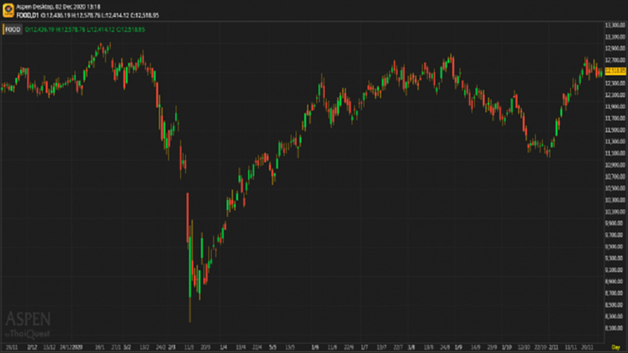Click the 1/9 date axis label
The height and width of the screenshot is (353, 628).
click(458, 347)
